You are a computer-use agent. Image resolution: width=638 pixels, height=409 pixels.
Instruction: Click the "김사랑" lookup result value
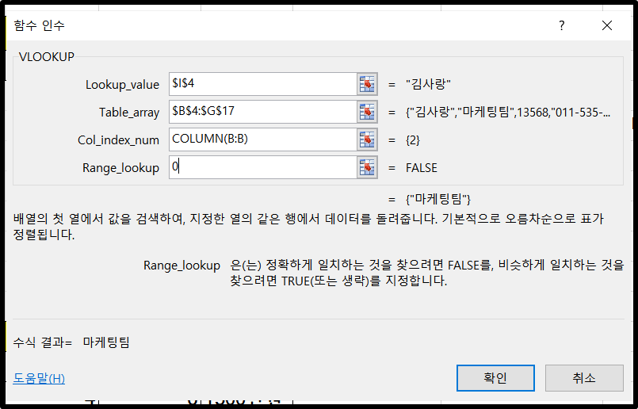[x=428, y=85]
